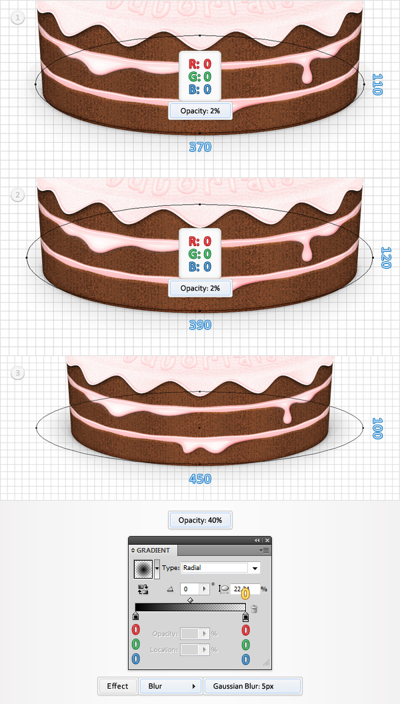Open the Blur submenu item
The image size is (400, 704).
click(170, 686)
